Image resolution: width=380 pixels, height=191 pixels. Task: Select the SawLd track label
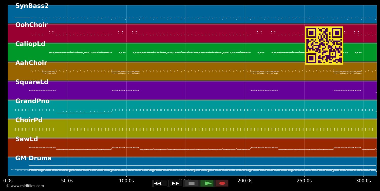tap(27, 139)
